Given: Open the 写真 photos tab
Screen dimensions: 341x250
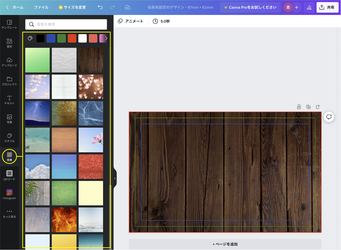Looking at the screenshot, I should click(9, 119).
